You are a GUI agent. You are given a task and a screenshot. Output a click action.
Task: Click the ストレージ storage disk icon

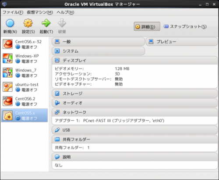57,94
